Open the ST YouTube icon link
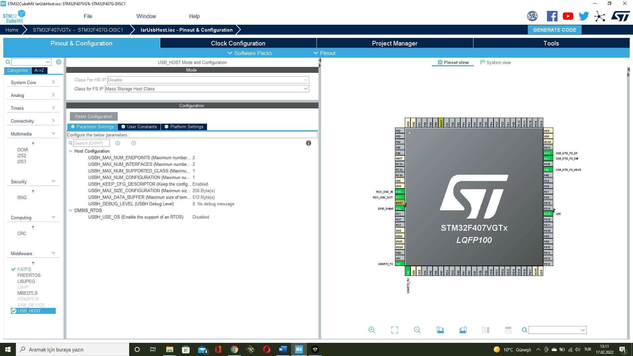 [x=568, y=16]
